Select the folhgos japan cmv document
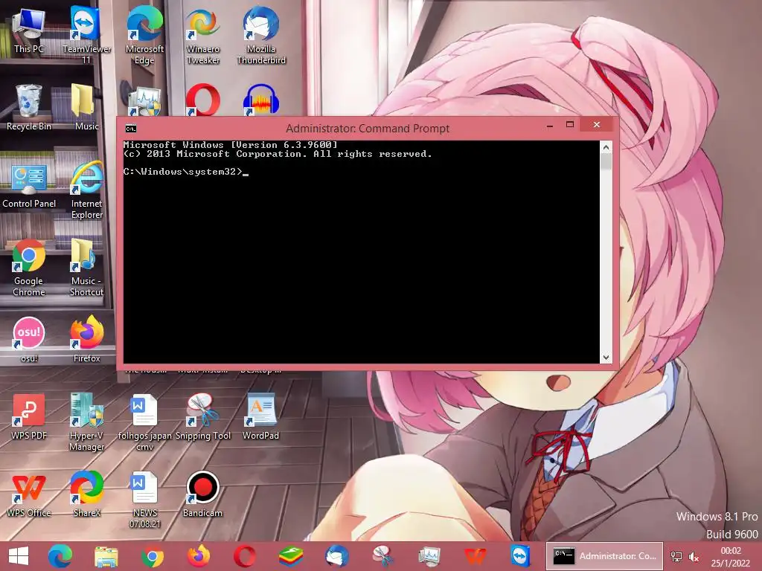This screenshot has height=571, width=762. coord(144,422)
